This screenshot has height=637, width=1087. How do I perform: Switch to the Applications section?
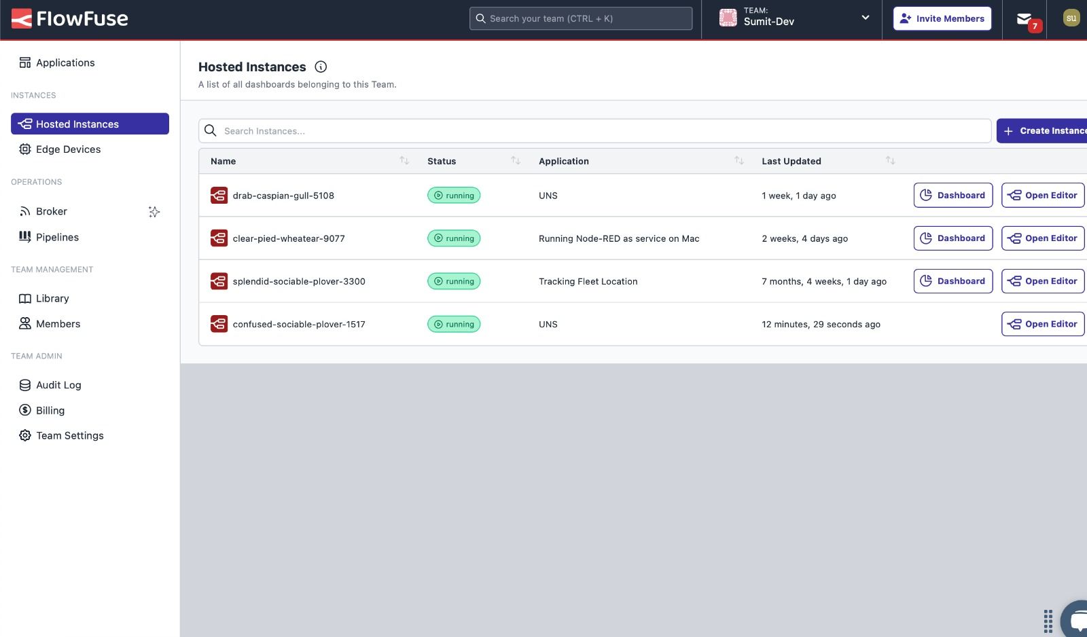pyautogui.click(x=65, y=62)
